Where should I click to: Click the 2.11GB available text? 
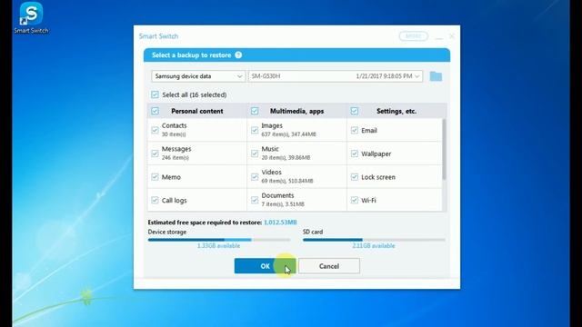374,246
